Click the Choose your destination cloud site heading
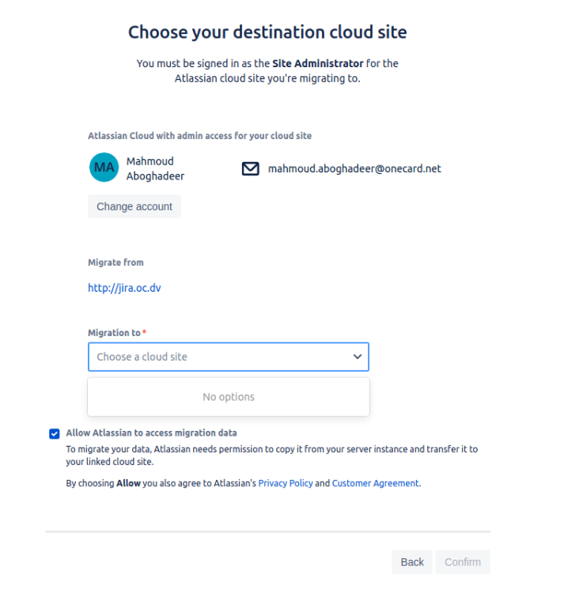Image resolution: width=564 pixels, height=589 pixels. click(267, 32)
